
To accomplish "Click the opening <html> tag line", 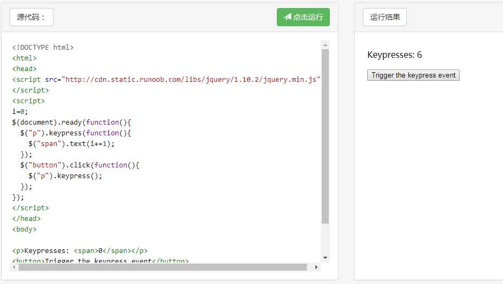I will (25, 58).
